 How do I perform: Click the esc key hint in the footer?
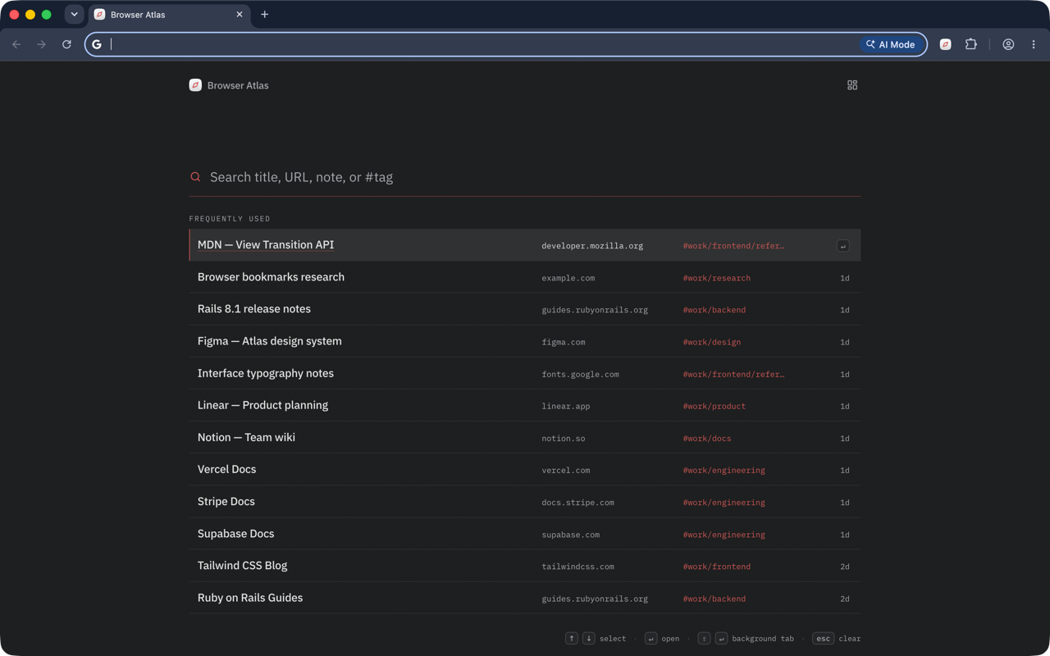coord(823,639)
